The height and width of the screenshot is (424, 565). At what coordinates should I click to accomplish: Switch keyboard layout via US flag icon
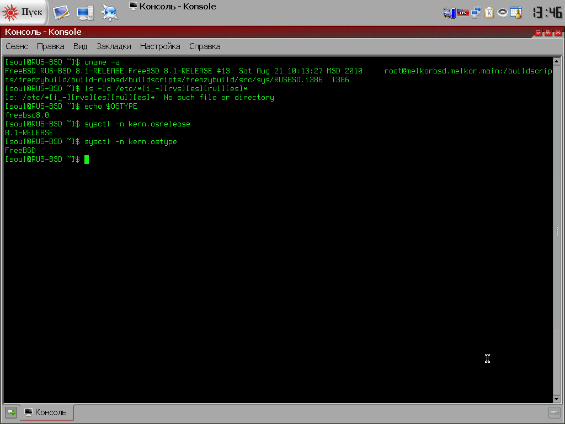pos(463,13)
